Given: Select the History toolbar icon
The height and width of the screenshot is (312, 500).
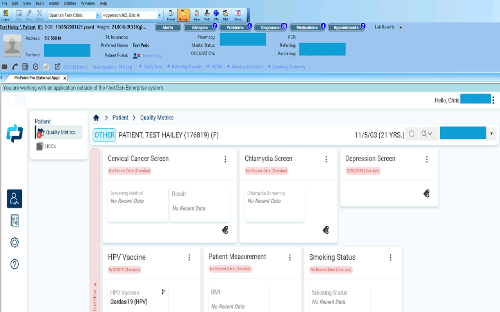Looking at the screenshot, I should 183,15.
